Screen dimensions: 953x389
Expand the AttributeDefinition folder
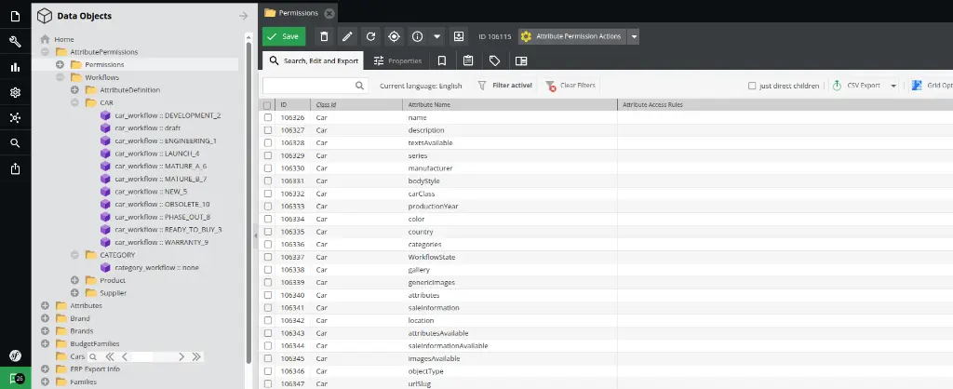[74, 90]
